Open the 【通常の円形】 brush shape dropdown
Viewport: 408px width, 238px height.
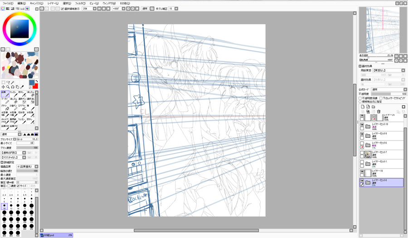(x=13, y=153)
